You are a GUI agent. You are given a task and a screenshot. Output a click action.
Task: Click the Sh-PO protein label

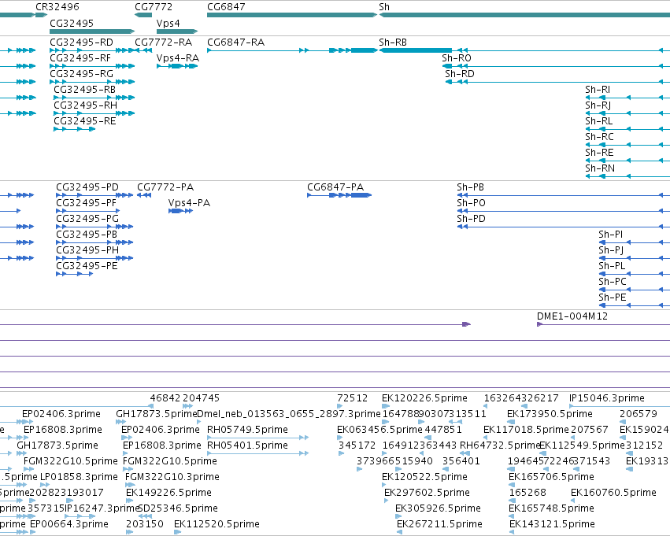coord(471,203)
